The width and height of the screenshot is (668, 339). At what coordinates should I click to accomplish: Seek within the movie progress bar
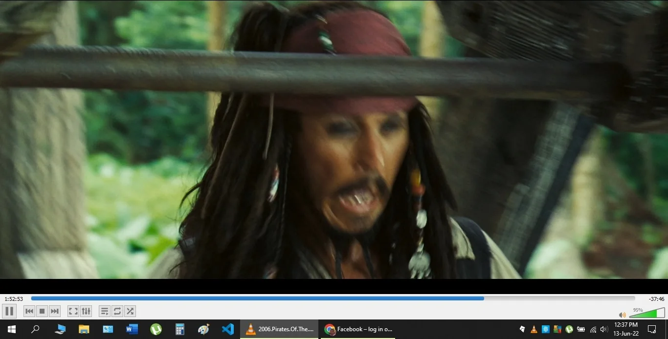pos(333,298)
